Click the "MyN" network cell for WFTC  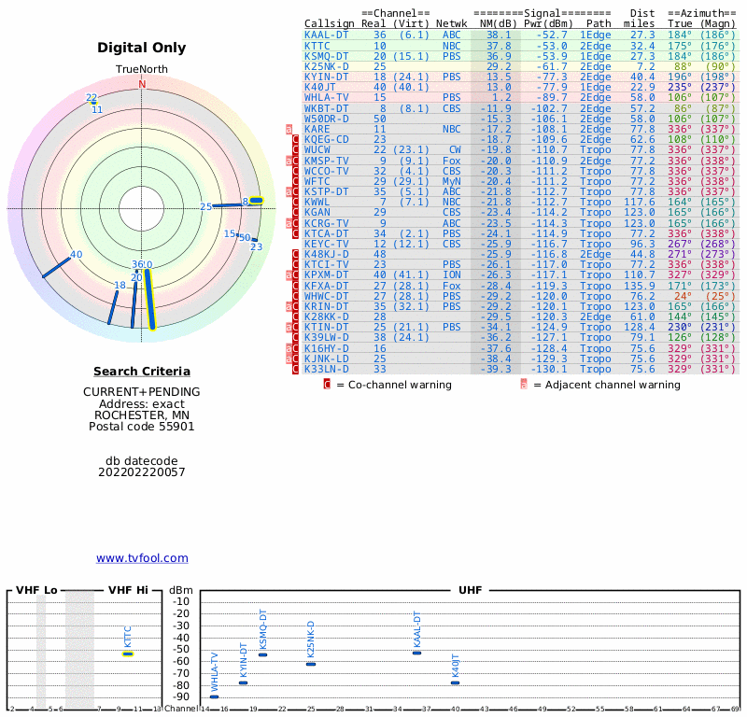click(x=452, y=181)
